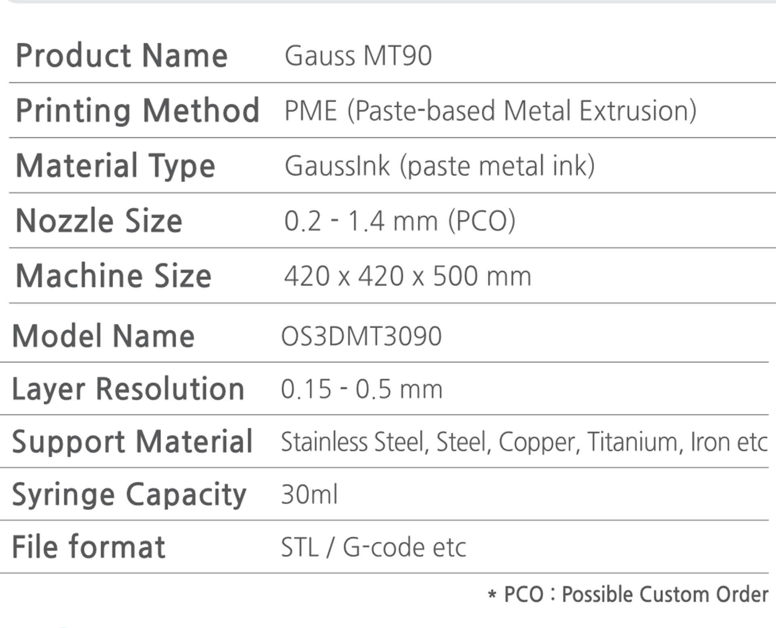
Task: Click the Machine Size label
Action: [114, 276]
